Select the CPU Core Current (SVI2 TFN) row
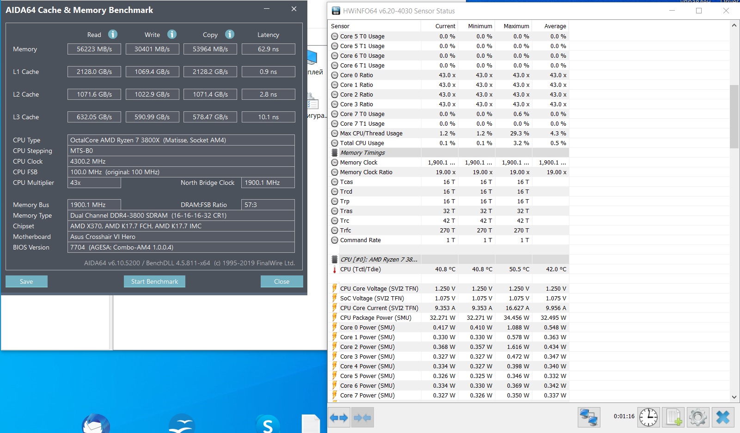Image resolution: width=740 pixels, height=433 pixels. 448,308
